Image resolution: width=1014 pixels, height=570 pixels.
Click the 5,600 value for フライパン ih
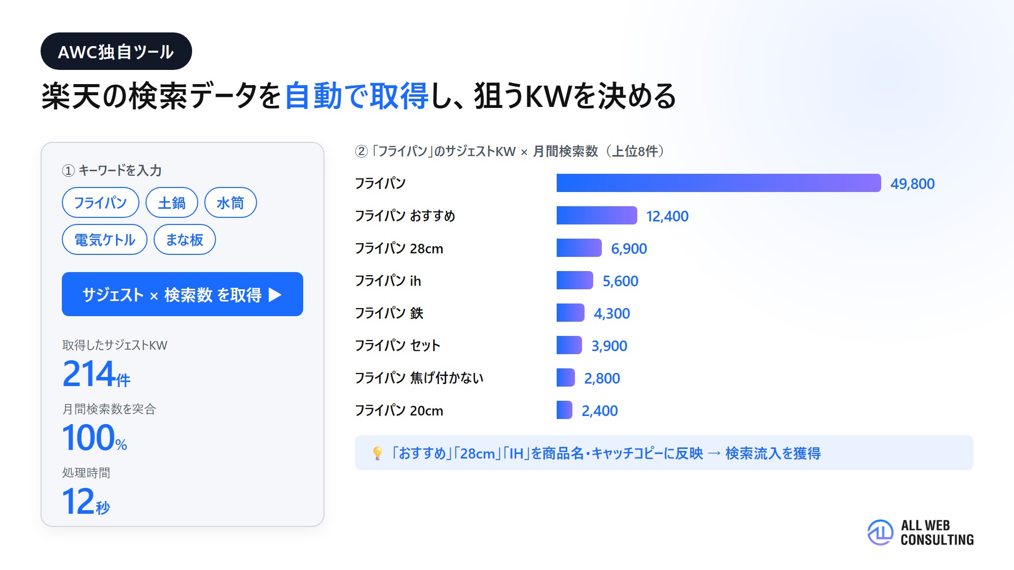click(x=620, y=281)
